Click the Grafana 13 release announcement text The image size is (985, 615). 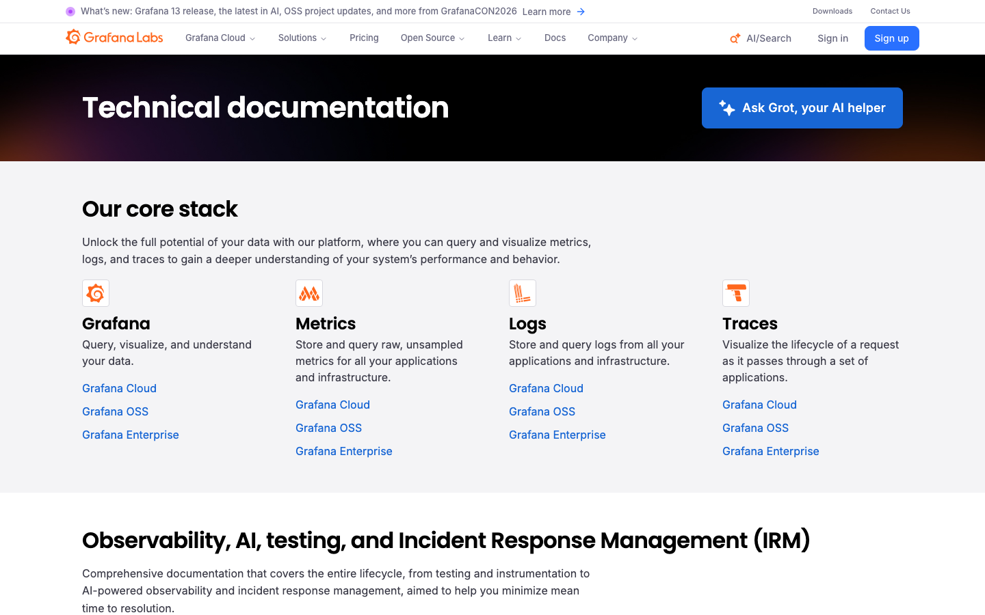pos(299,12)
